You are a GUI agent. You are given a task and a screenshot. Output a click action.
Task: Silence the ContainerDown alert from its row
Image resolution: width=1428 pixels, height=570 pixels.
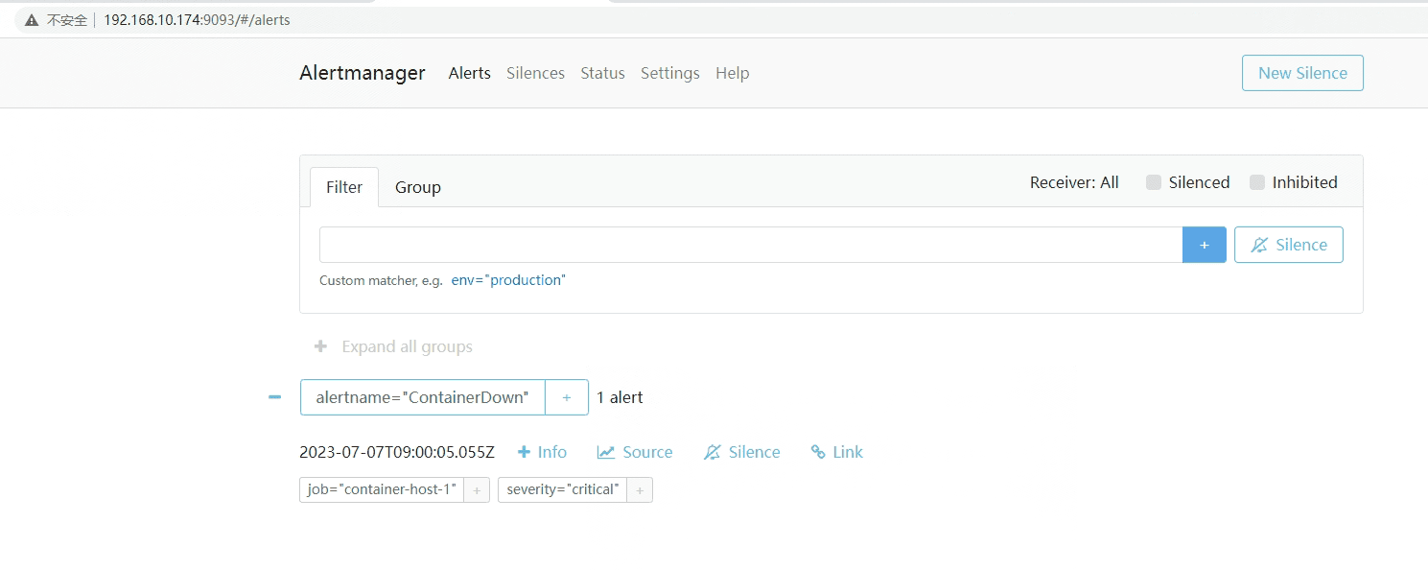click(742, 452)
